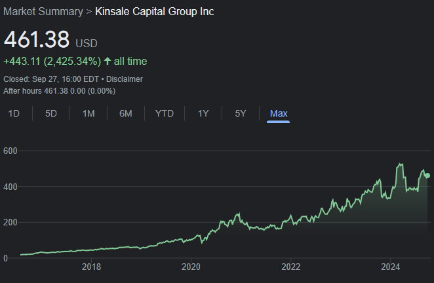Click the 2022 x-axis label
This screenshot has width=434, height=283.
click(x=291, y=267)
